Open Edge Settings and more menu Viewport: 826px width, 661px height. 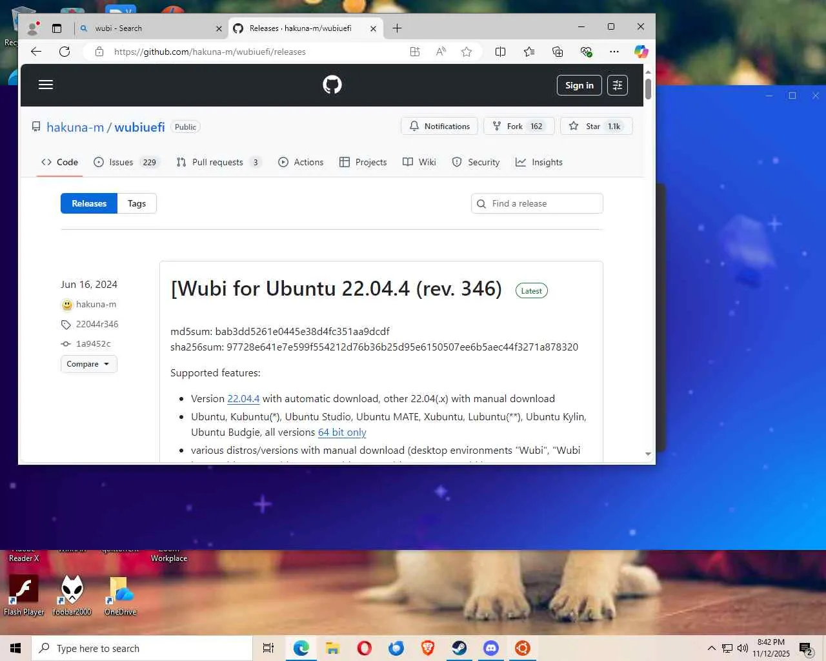tap(614, 52)
